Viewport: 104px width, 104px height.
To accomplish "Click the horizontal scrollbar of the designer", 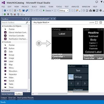I will tap(53, 94).
